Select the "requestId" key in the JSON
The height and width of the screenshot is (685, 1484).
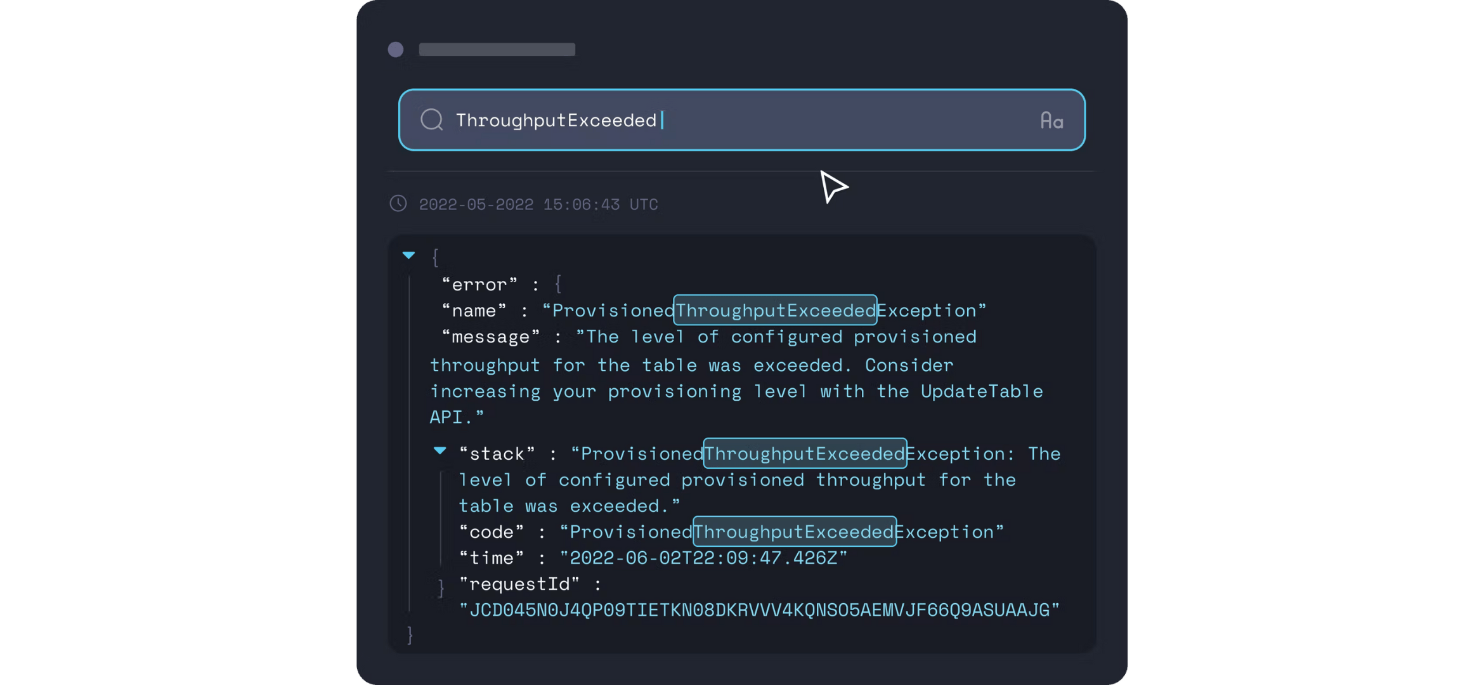[x=519, y=584]
